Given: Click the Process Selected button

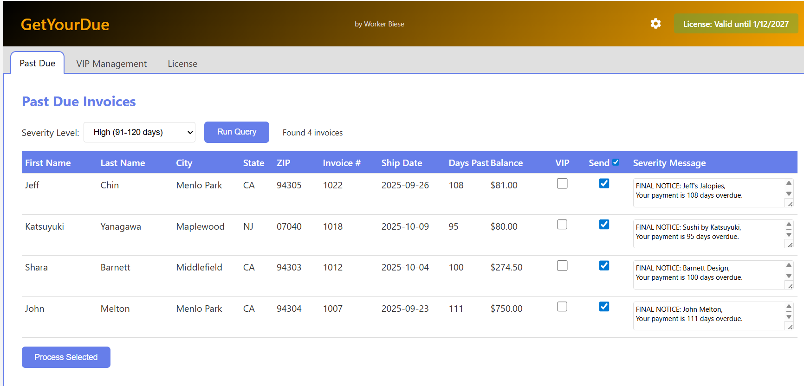Looking at the screenshot, I should (x=66, y=357).
